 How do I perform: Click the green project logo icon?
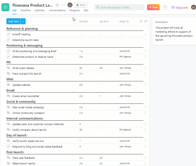6,7
